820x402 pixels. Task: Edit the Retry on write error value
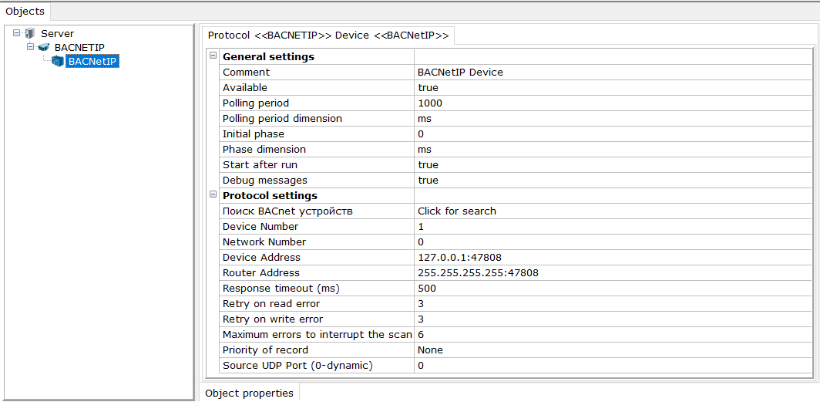613,319
